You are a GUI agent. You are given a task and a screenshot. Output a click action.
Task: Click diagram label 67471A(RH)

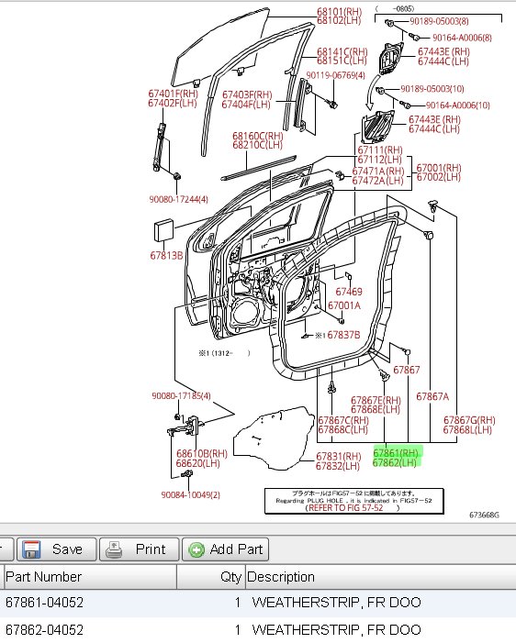(x=378, y=171)
